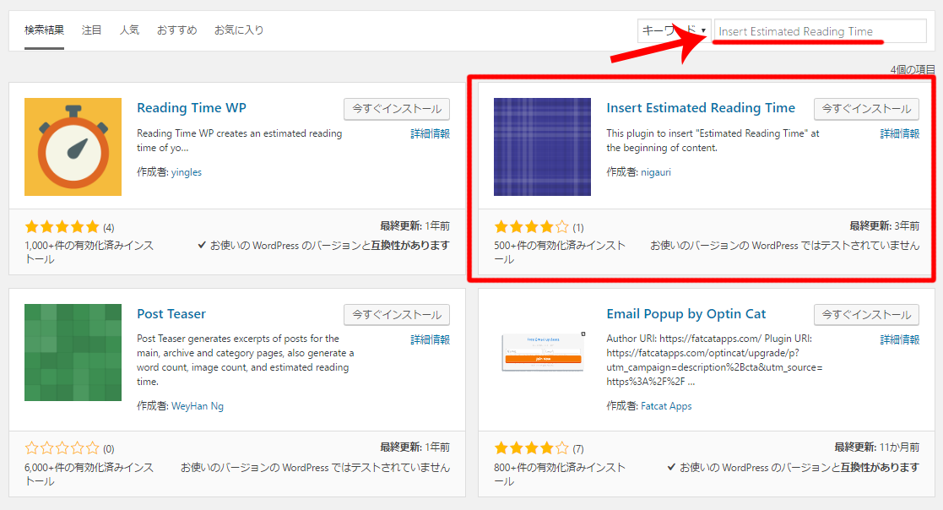Screen dimensions: 943x510
Task: Click the star rating of Email Popup by Optin Cat
Action: pyautogui.click(x=532, y=448)
